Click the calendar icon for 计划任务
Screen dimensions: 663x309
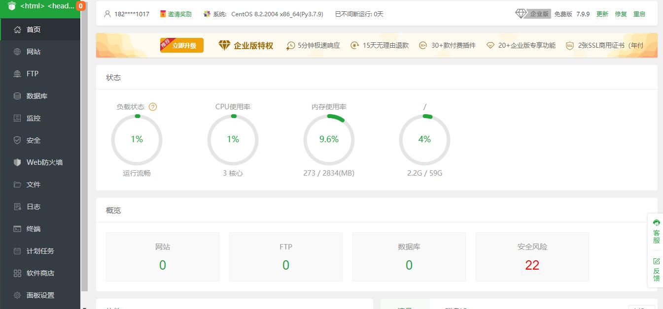point(17,251)
